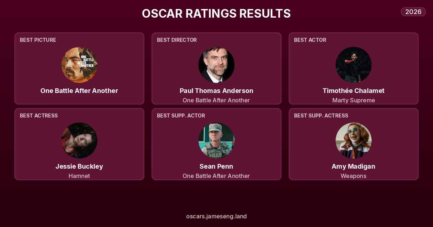
Task: Click the 2026 year badge
Action: tap(413, 12)
